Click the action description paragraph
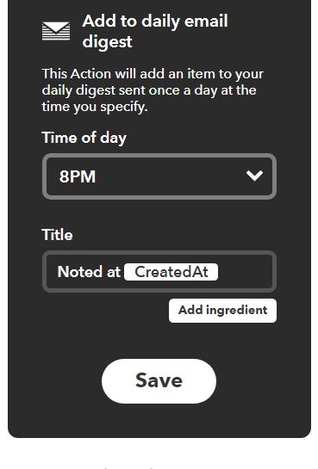 tap(153, 90)
